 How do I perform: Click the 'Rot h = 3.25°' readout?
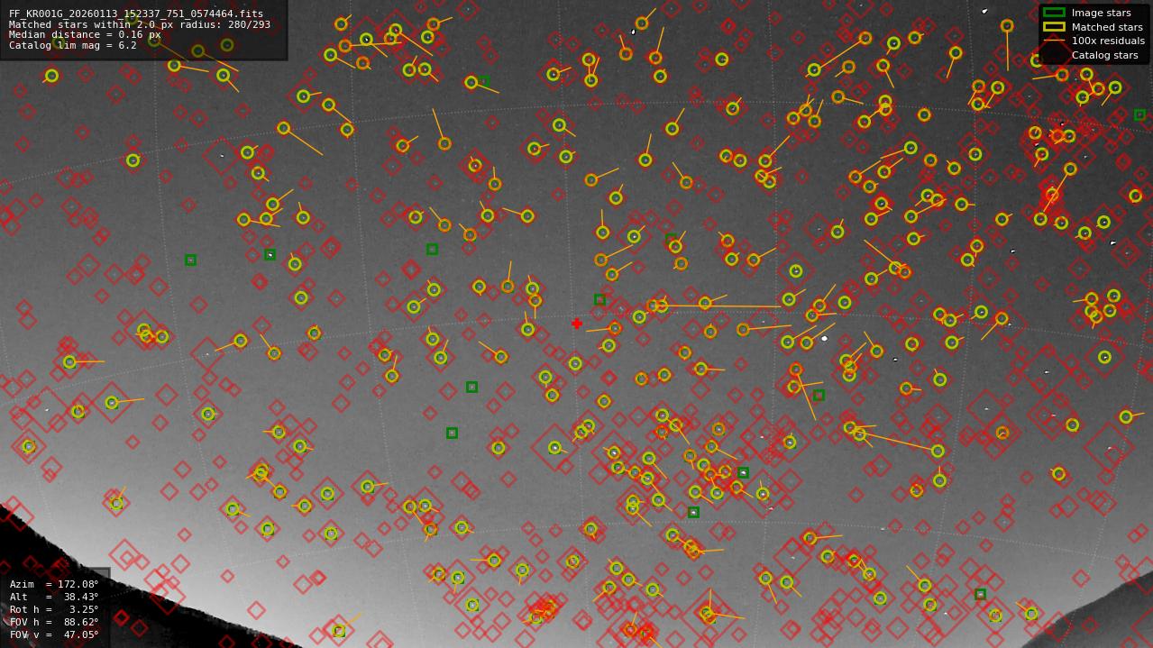[54, 610]
